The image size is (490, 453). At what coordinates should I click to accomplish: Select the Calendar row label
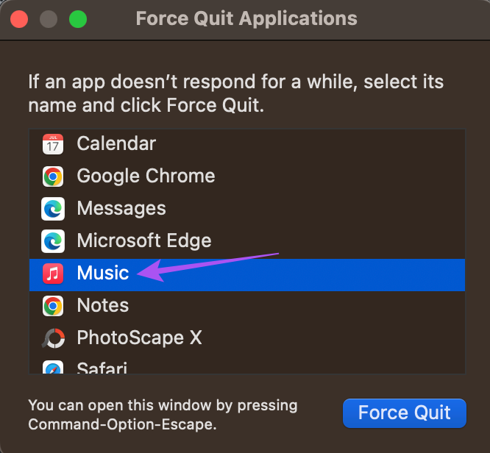[116, 143]
